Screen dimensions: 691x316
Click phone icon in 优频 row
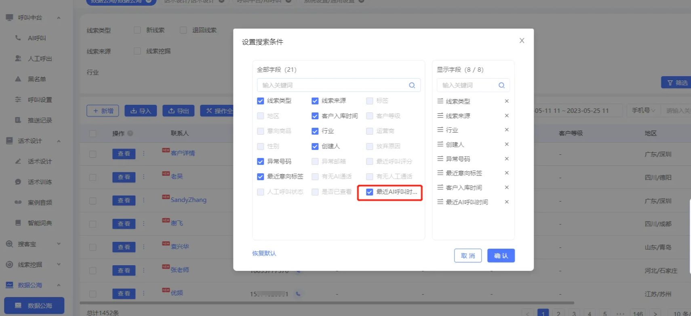coord(298,294)
